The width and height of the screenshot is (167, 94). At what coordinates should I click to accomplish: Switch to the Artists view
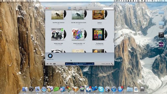(x=75, y=8)
